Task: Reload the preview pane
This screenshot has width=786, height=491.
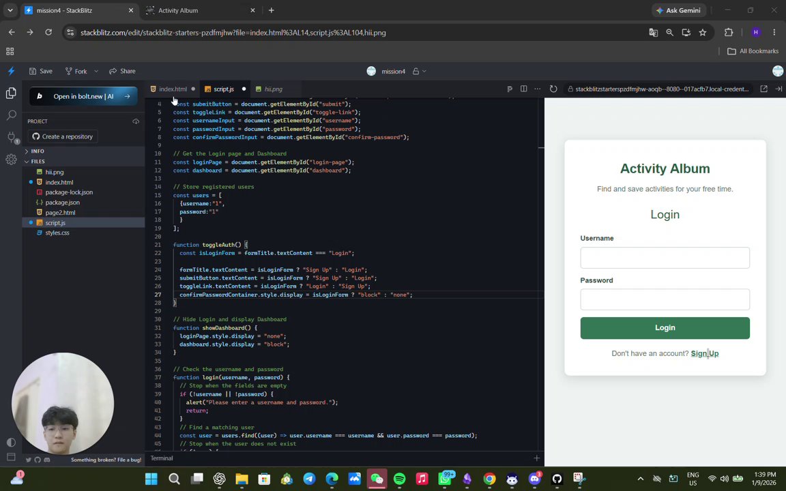Action: (553, 89)
